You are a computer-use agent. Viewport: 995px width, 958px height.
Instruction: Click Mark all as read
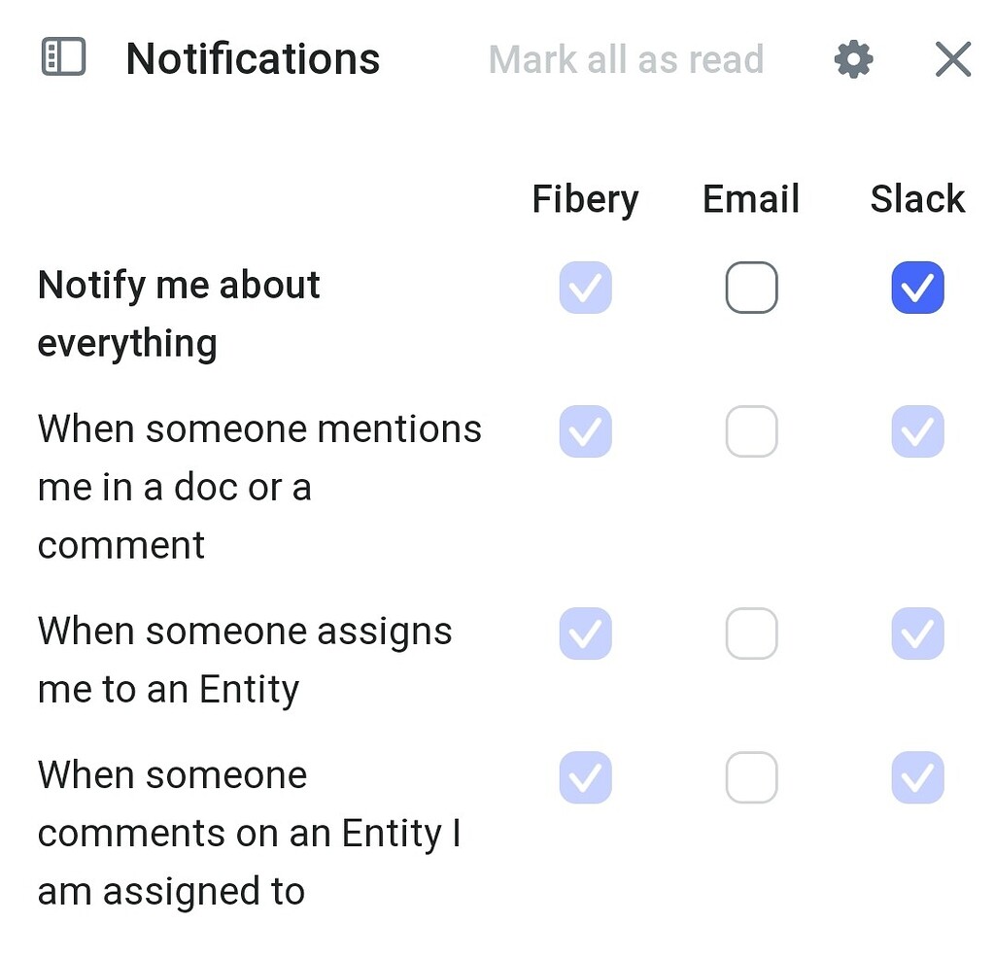(x=627, y=60)
